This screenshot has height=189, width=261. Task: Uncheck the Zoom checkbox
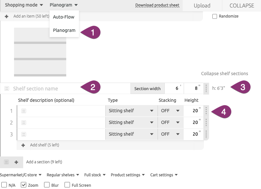click(x=23, y=185)
